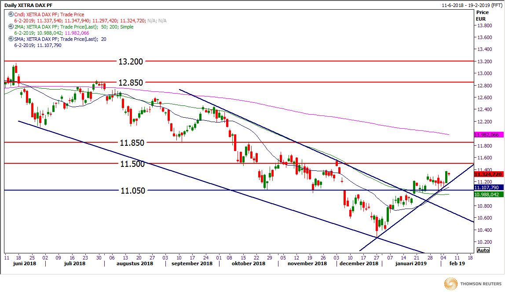Click the Thomson Reuters logo
This screenshot has height=292, width=505.
473,284
